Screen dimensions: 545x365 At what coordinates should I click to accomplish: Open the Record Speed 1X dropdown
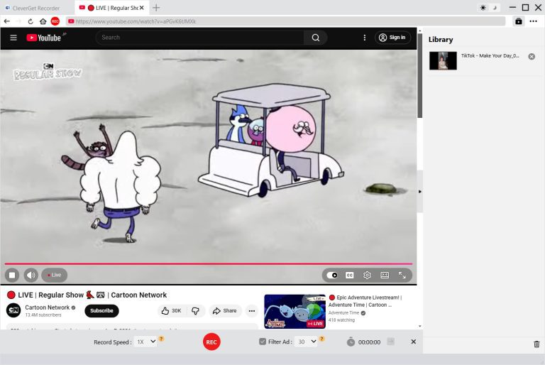point(145,342)
